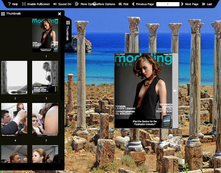
Task: Open thumbnail of page 3 Features
Action: coord(45,77)
